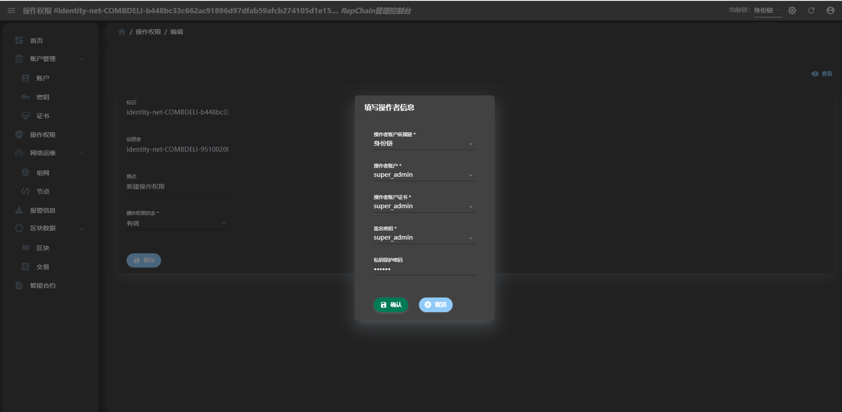
Task: Click the 智能合约 document icon
Action: point(19,285)
